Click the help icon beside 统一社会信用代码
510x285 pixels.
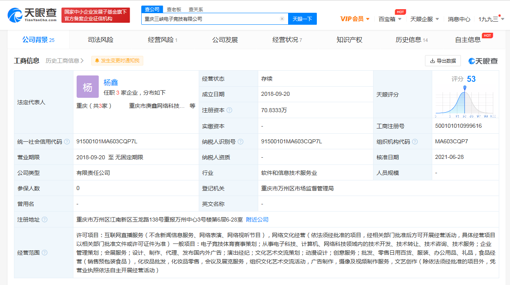coord(67,142)
